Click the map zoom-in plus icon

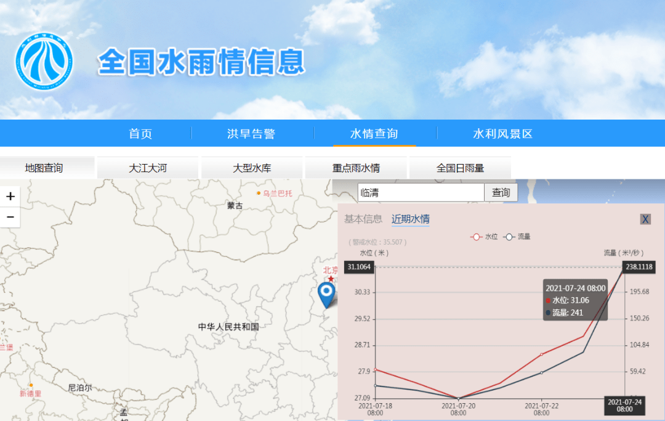[x=10, y=196]
